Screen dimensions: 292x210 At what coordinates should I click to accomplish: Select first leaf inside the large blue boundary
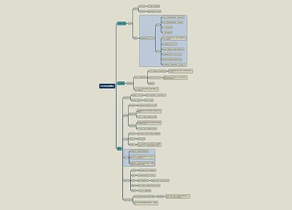[x=173, y=17]
